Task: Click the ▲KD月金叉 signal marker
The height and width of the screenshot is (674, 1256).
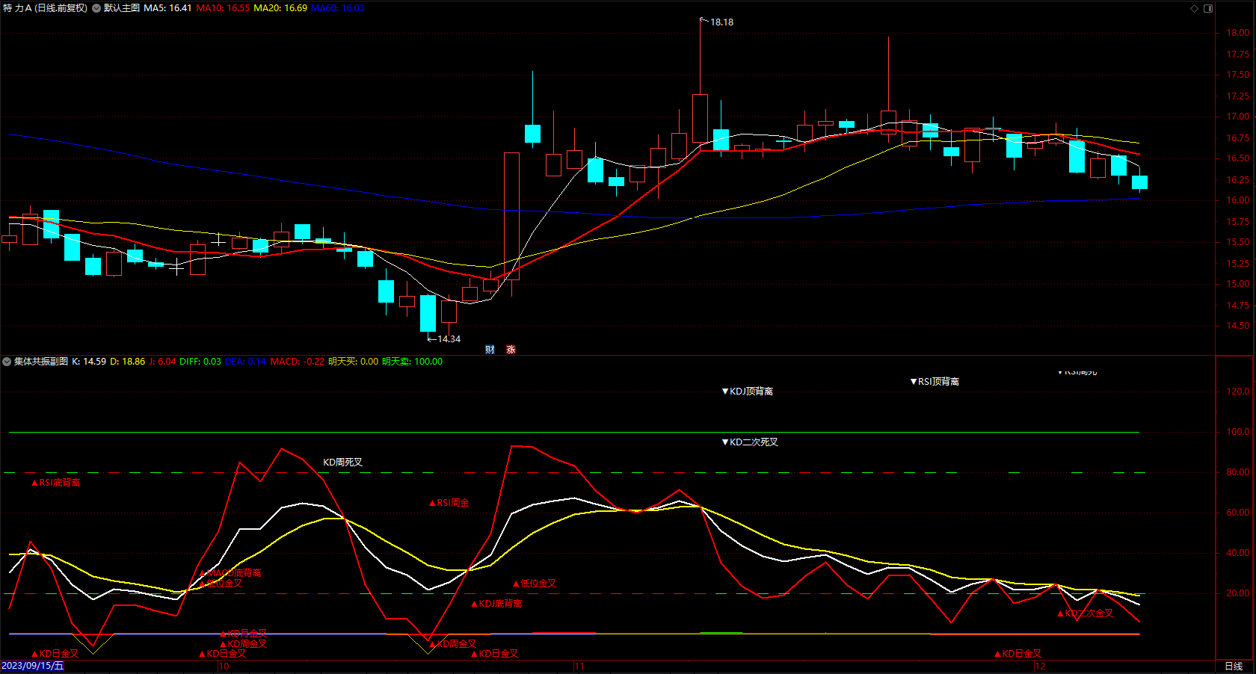Action: (243, 634)
